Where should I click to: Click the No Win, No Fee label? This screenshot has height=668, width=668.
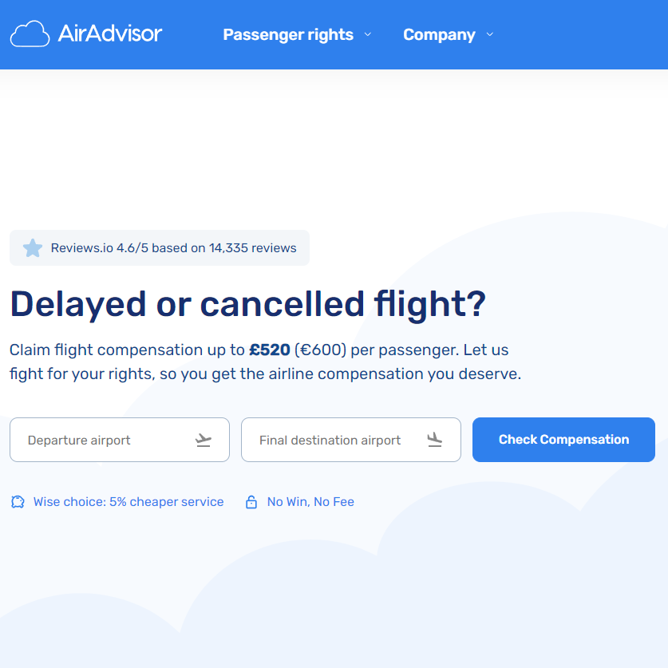click(310, 502)
